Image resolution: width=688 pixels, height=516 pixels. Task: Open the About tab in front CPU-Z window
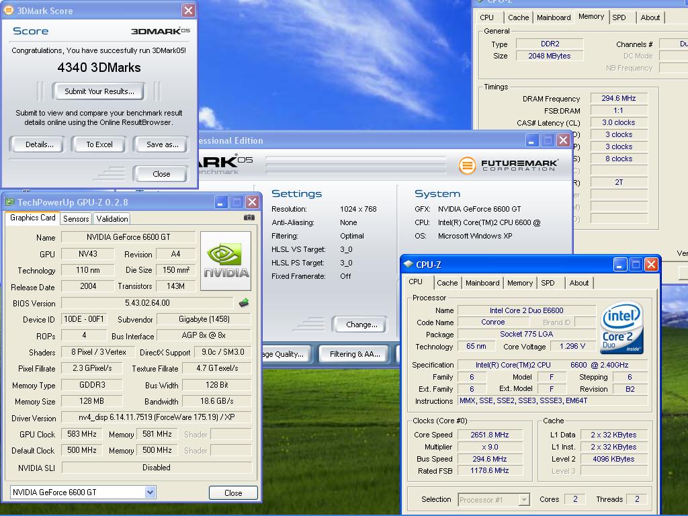578,283
